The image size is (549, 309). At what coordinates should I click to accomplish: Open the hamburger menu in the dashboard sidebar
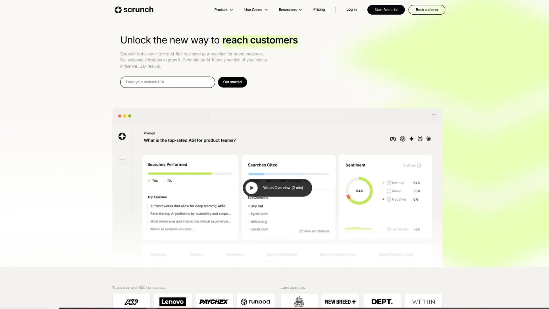[x=122, y=162]
